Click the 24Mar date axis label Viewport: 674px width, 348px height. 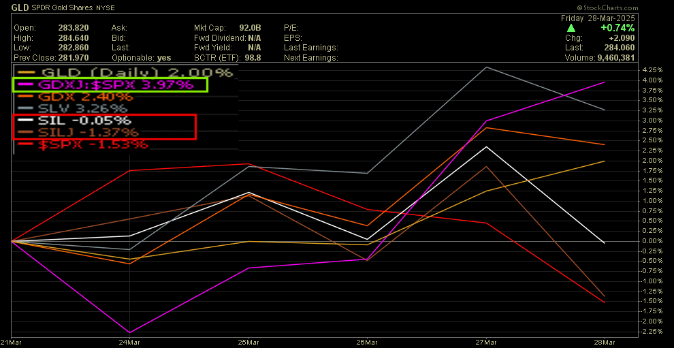click(x=130, y=342)
